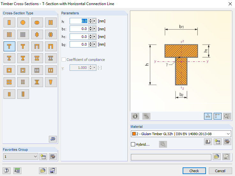The height and width of the screenshot is (176, 235).
Task: Toggle principal axes display in preview
Action: pyautogui.click(x=217, y=116)
